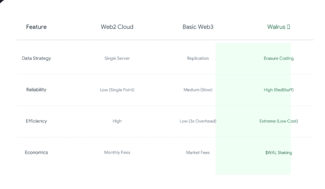Click the Feature column header
Screen dimensions: 325x189
(x=36, y=27)
